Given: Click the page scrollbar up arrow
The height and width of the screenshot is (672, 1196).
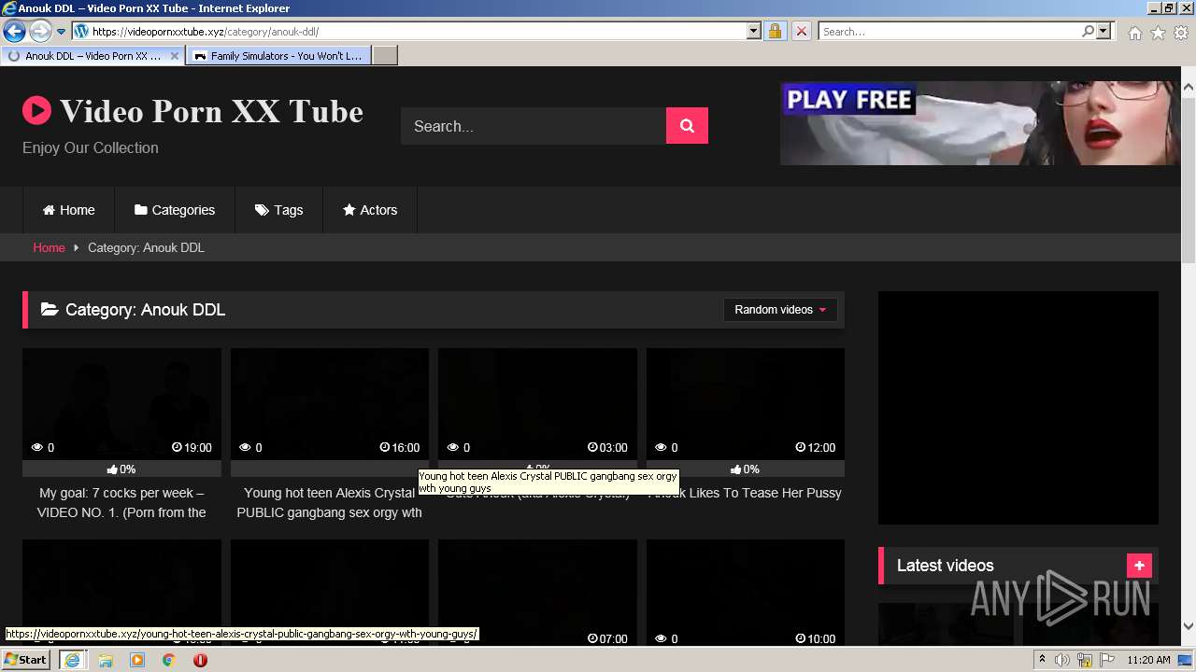Looking at the screenshot, I should click(1188, 88).
